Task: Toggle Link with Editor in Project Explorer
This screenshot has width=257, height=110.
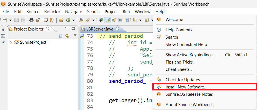Action: coord(67,36)
